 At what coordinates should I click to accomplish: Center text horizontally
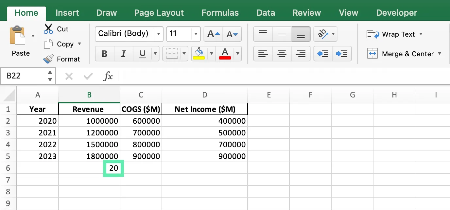pos(282,54)
